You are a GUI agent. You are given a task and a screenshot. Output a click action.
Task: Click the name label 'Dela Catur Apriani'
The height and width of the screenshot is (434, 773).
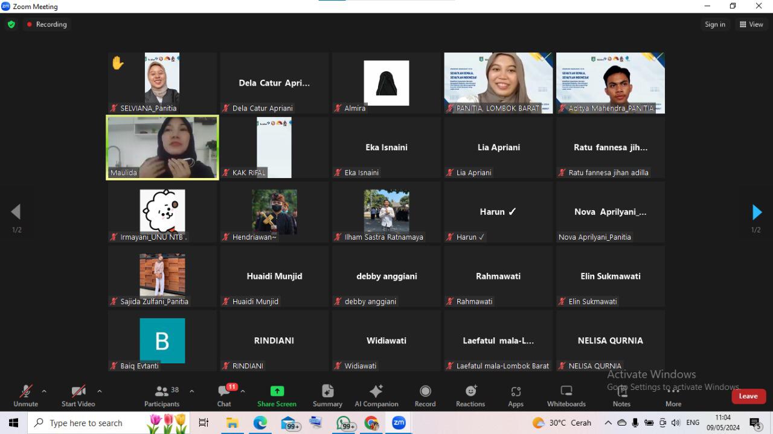point(262,108)
